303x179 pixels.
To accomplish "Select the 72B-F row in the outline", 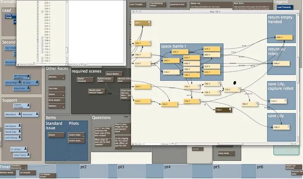I will coord(47,55).
